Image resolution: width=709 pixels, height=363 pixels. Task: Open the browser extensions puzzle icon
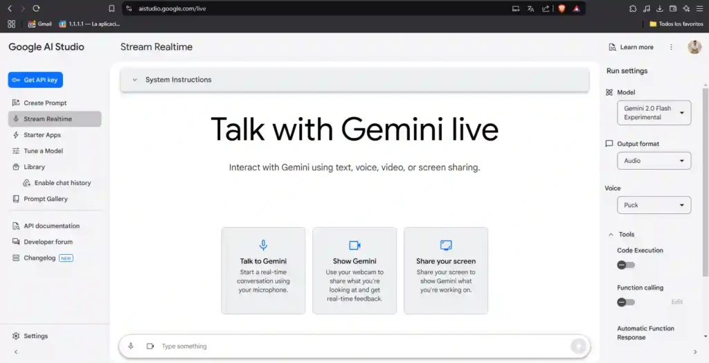click(633, 8)
